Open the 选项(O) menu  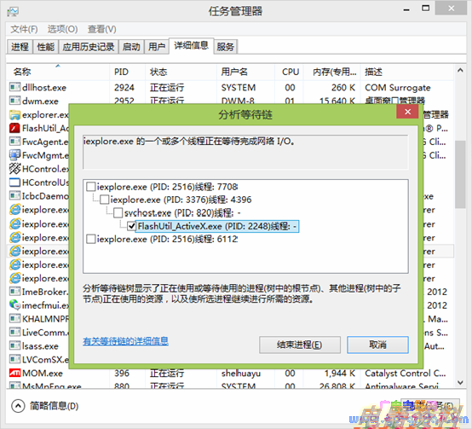(62, 29)
